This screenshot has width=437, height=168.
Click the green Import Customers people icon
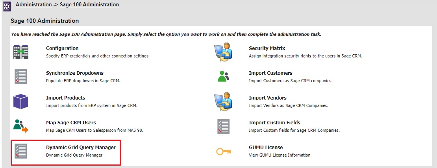pos(223,76)
